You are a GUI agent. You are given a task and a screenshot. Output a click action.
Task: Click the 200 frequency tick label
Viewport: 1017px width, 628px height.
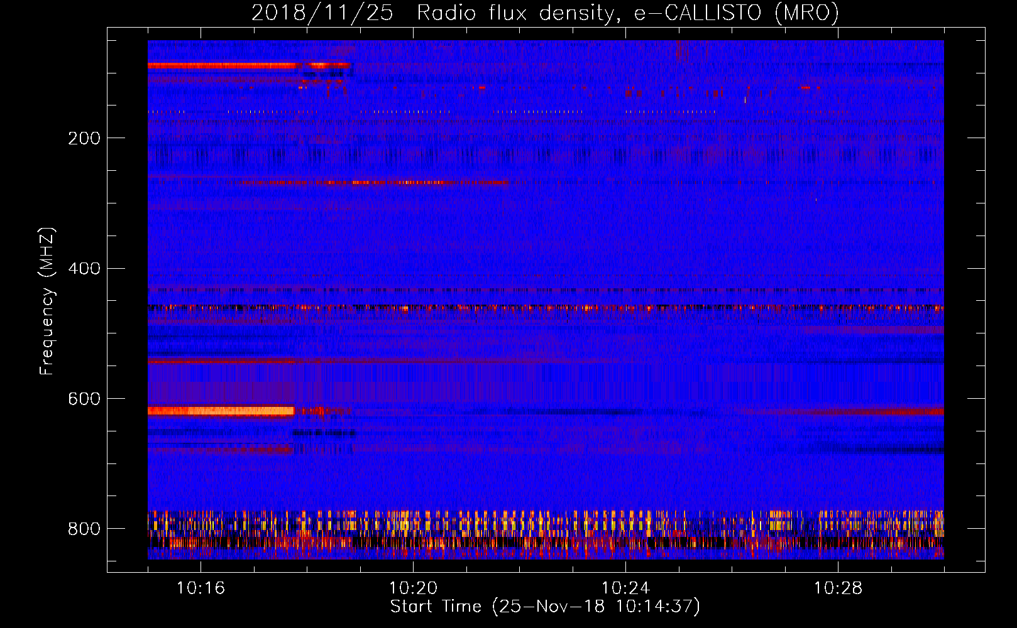tap(84, 138)
